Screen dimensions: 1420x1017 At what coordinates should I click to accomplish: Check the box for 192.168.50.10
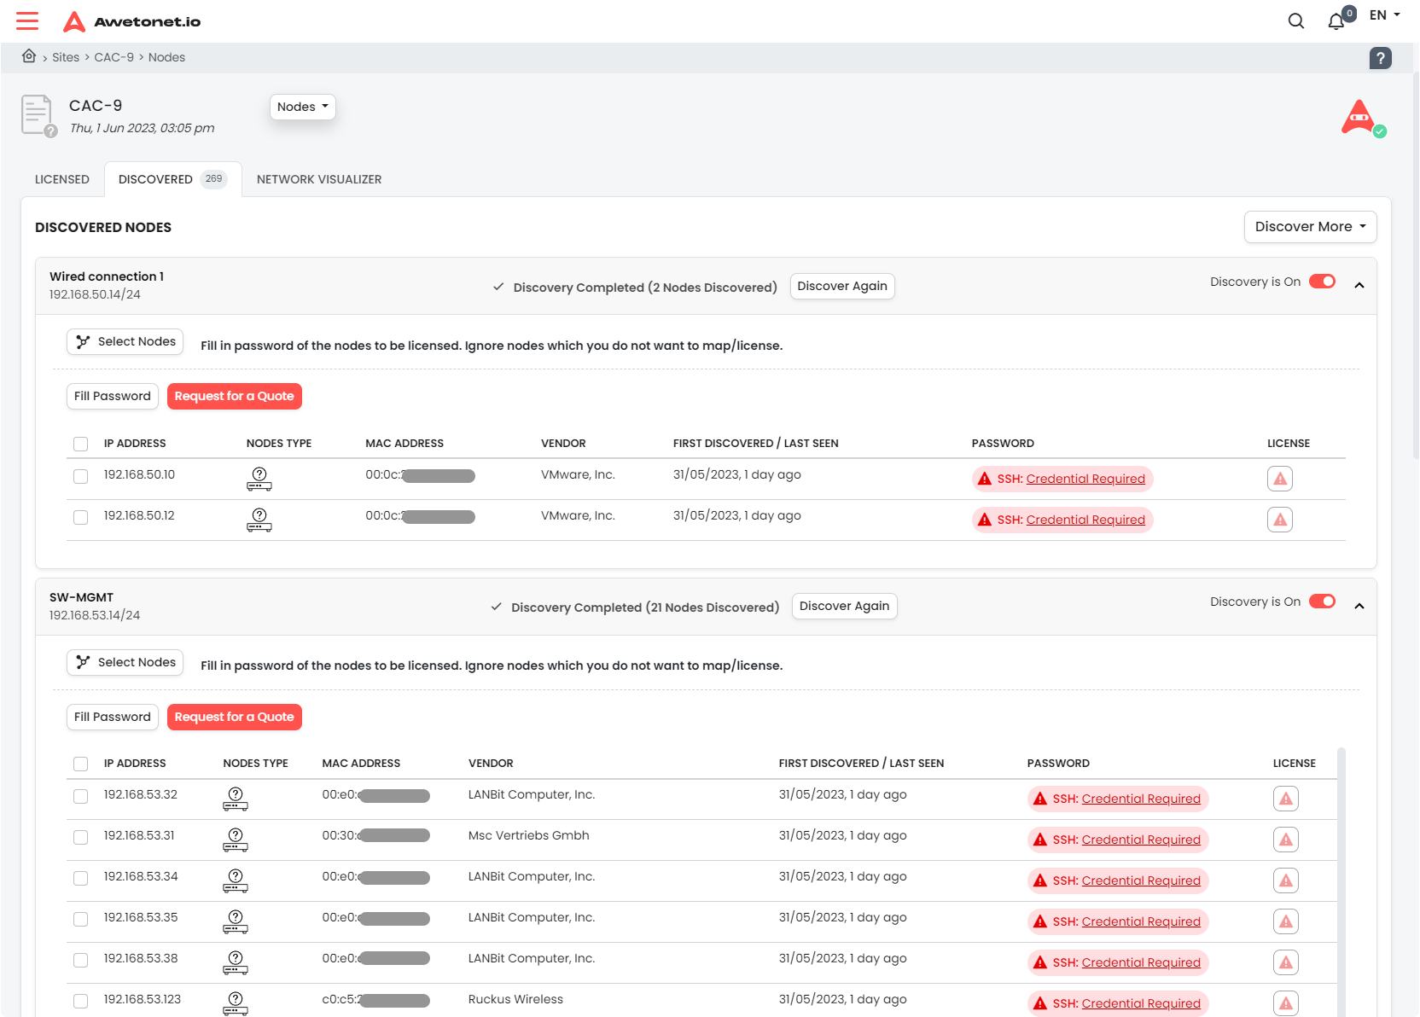pos(81,476)
